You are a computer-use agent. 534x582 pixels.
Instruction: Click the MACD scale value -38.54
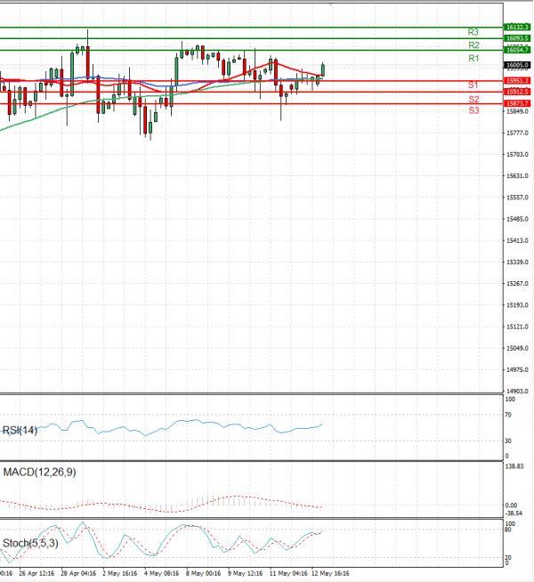[x=514, y=513]
